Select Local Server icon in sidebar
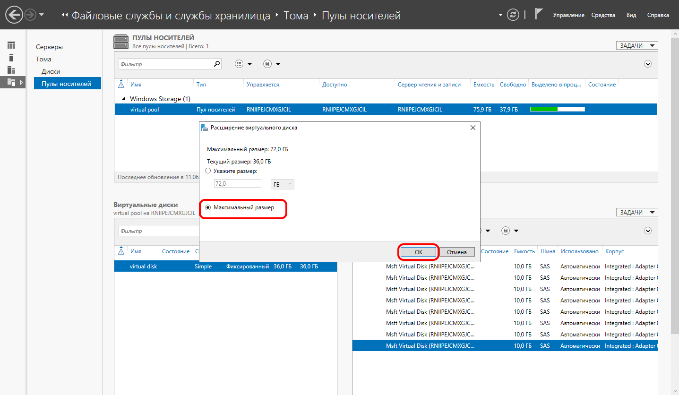This screenshot has height=395, width=679. [11, 58]
